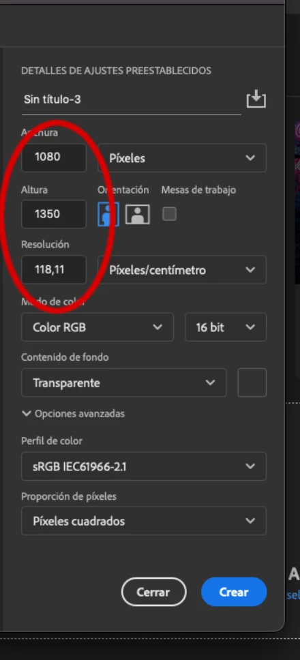Open the Píxeles/centímetro resolution units dropdown
300x660 pixels.
182,270
